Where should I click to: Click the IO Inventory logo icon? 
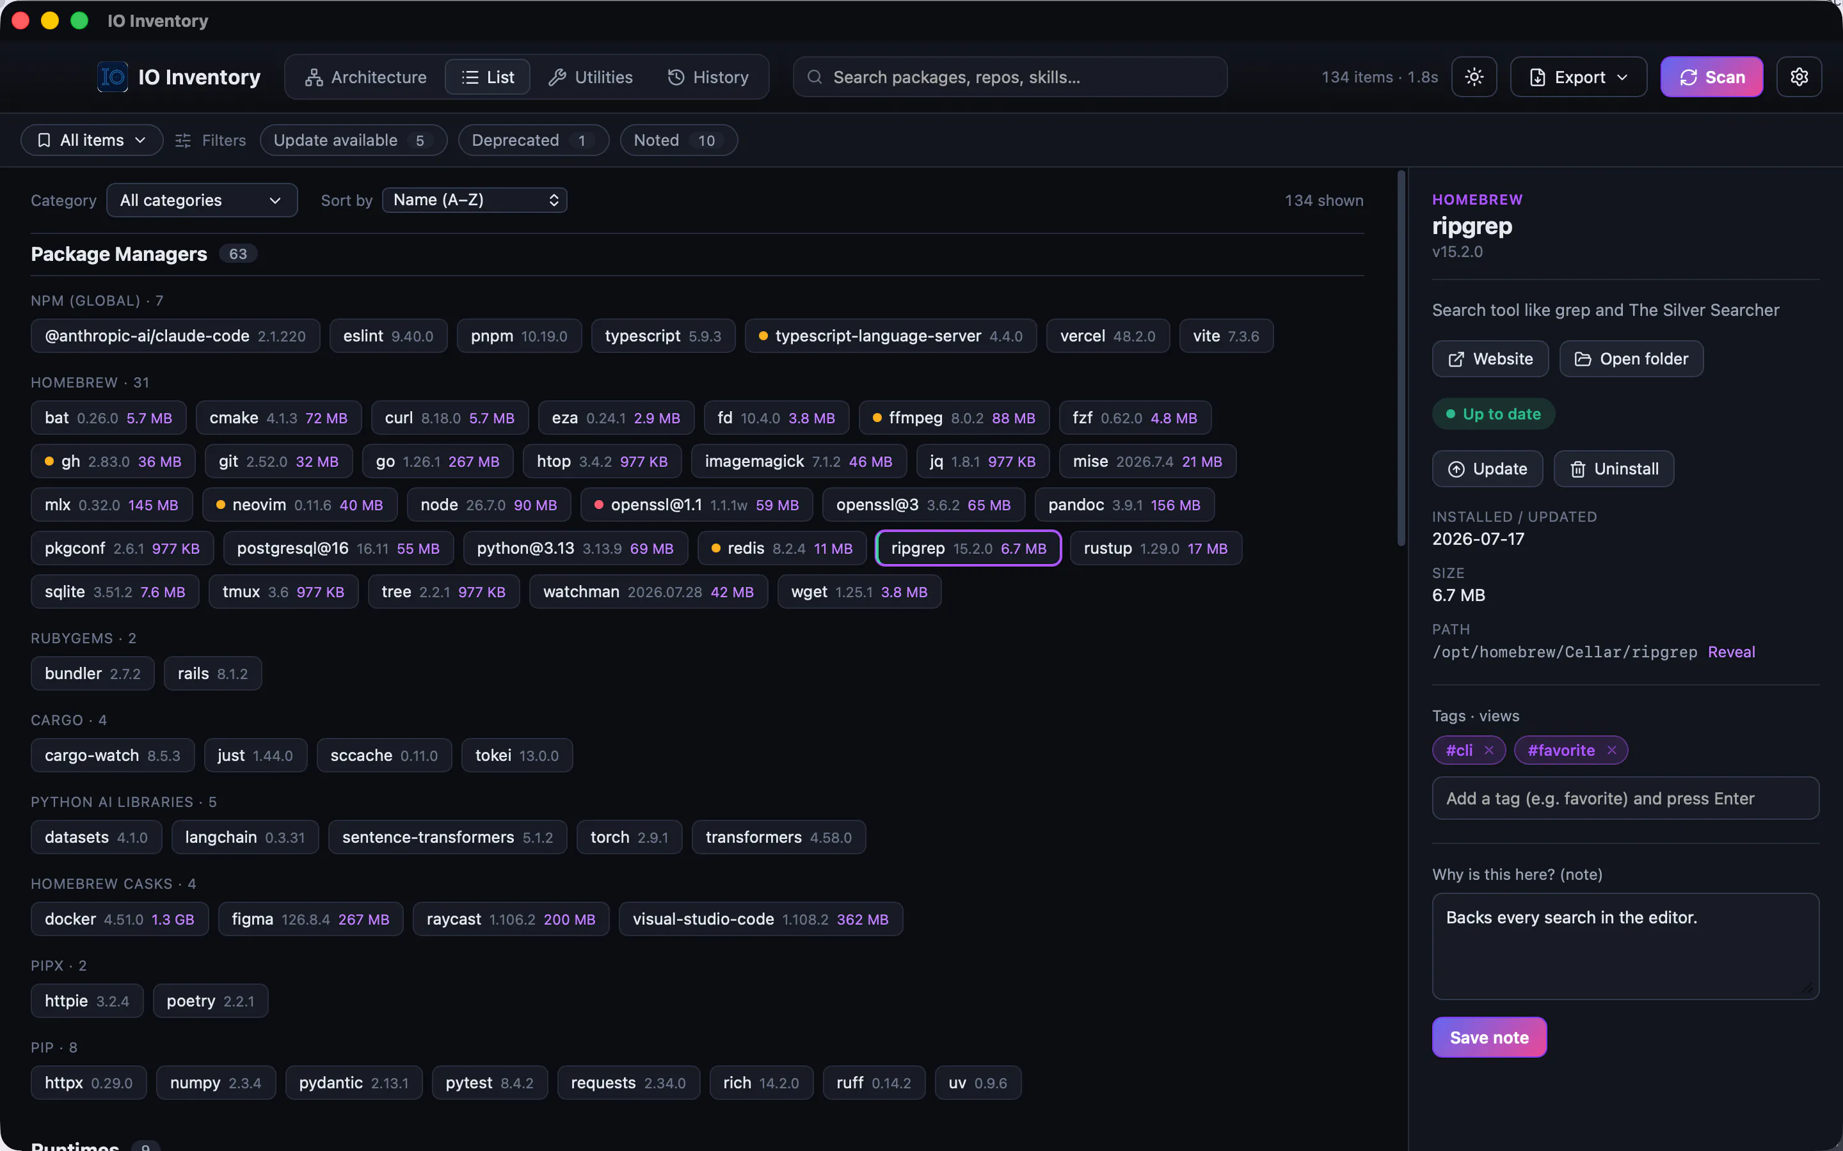113,77
